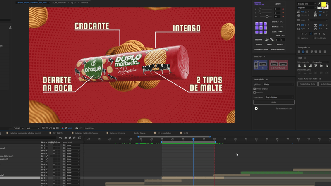The height and width of the screenshot is (186, 331).
Task: Toggle shy layers icon in timeline
Action: click(66, 138)
